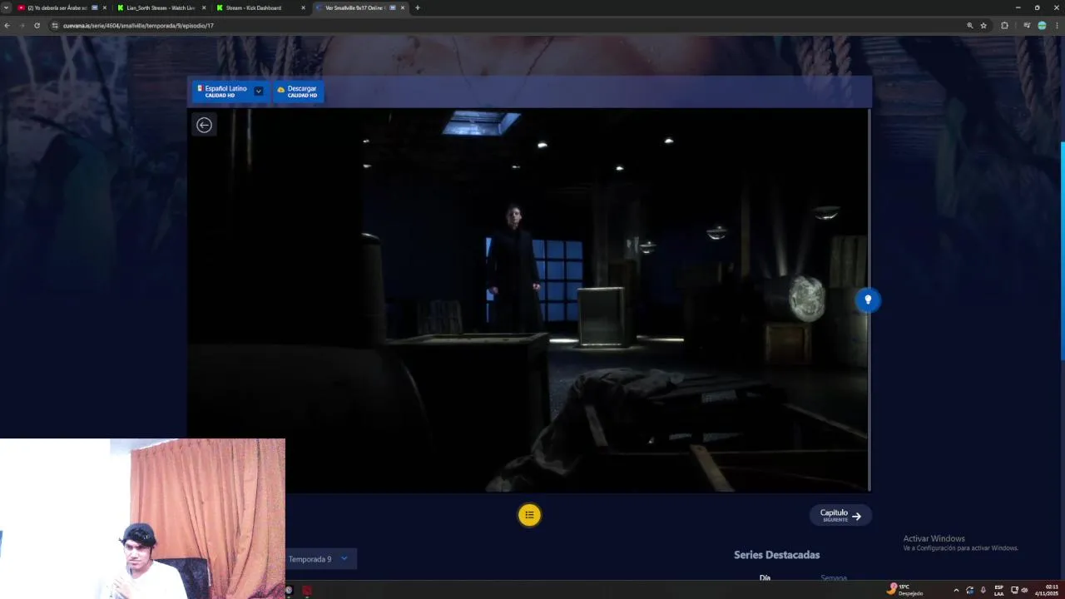The height and width of the screenshot is (599, 1065).
Task: Open the taskbar volume speaker icon
Action: tap(1024, 590)
